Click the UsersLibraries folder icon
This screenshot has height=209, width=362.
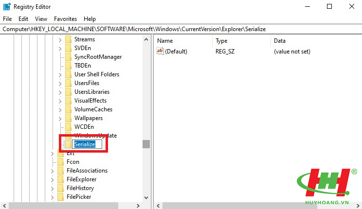68,92
